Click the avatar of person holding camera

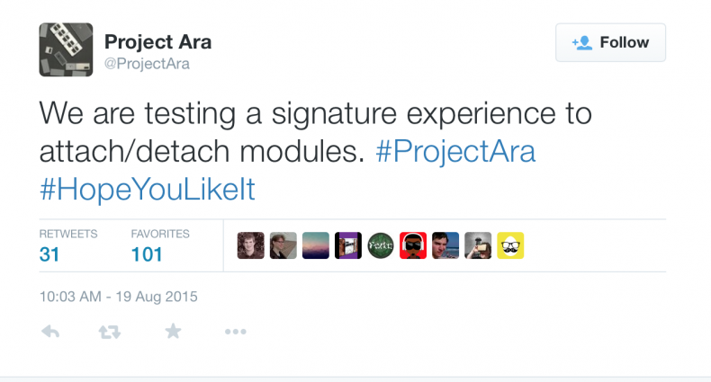(478, 245)
